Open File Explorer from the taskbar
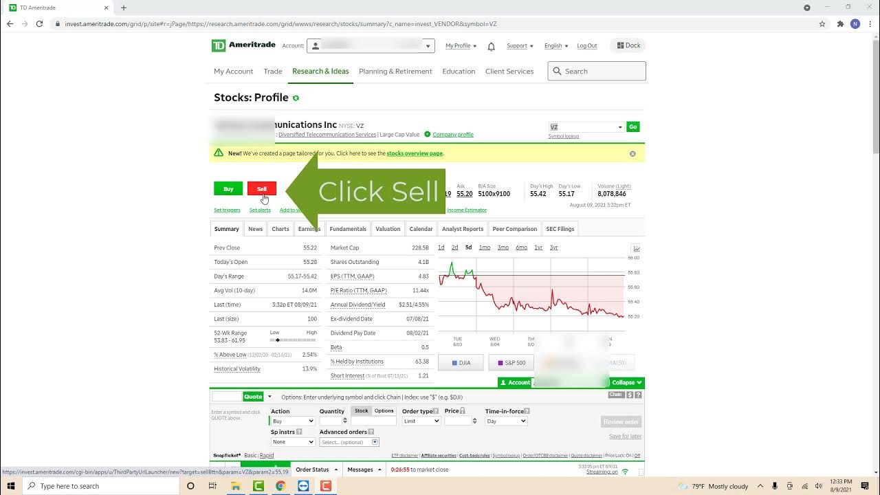Viewport: 880px width, 495px height. [235, 486]
